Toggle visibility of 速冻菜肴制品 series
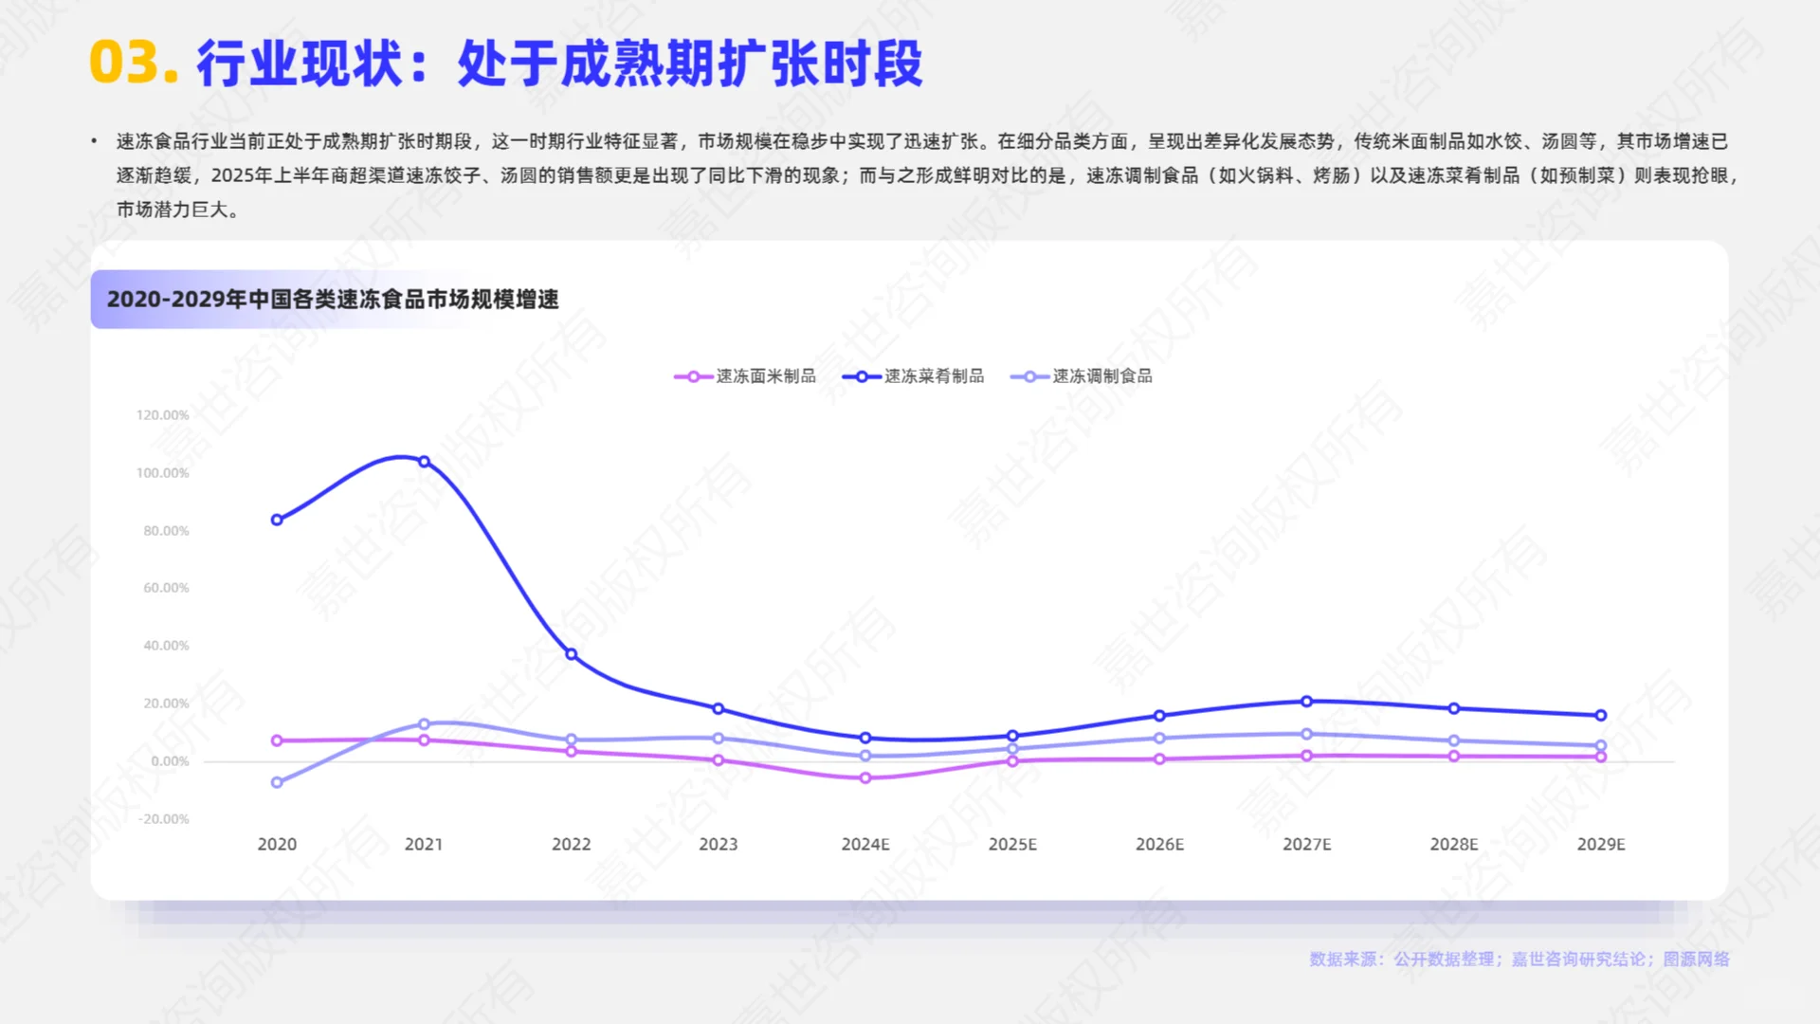This screenshot has width=1820, height=1024. point(931,376)
